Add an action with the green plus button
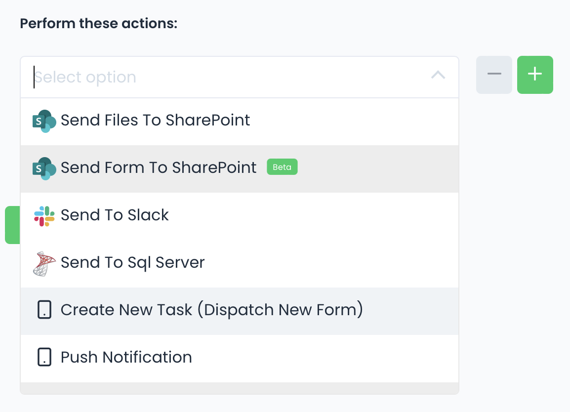Viewport: 570px width, 412px height. click(x=535, y=75)
